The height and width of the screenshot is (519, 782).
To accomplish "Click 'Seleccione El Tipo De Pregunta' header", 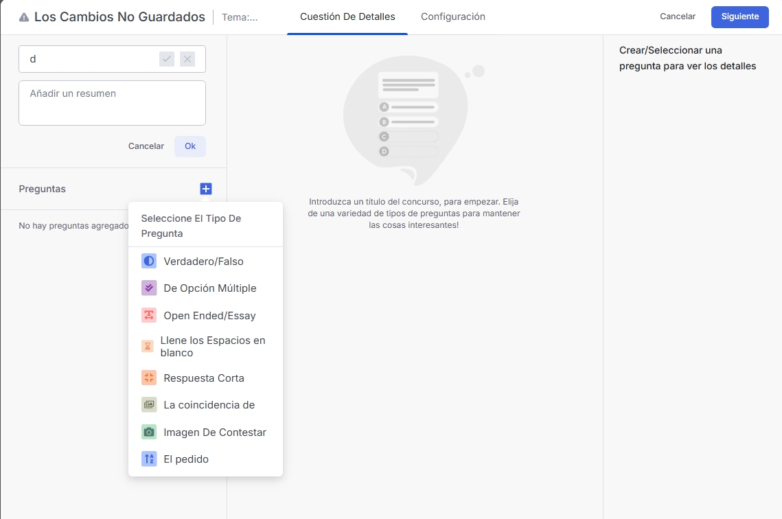I will [x=191, y=226].
